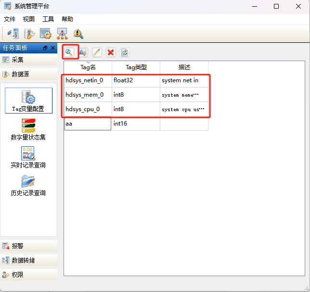The image size is (310, 292).
Task: Expand the 采集 panel section
Action: pyautogui.click(x=29, y=60)
